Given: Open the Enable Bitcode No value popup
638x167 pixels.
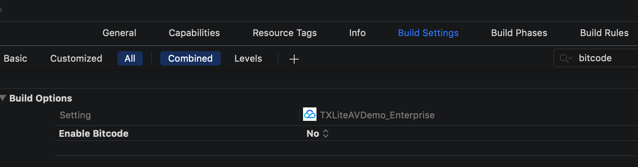Looking at the screenshot, I should coord(317,134).
